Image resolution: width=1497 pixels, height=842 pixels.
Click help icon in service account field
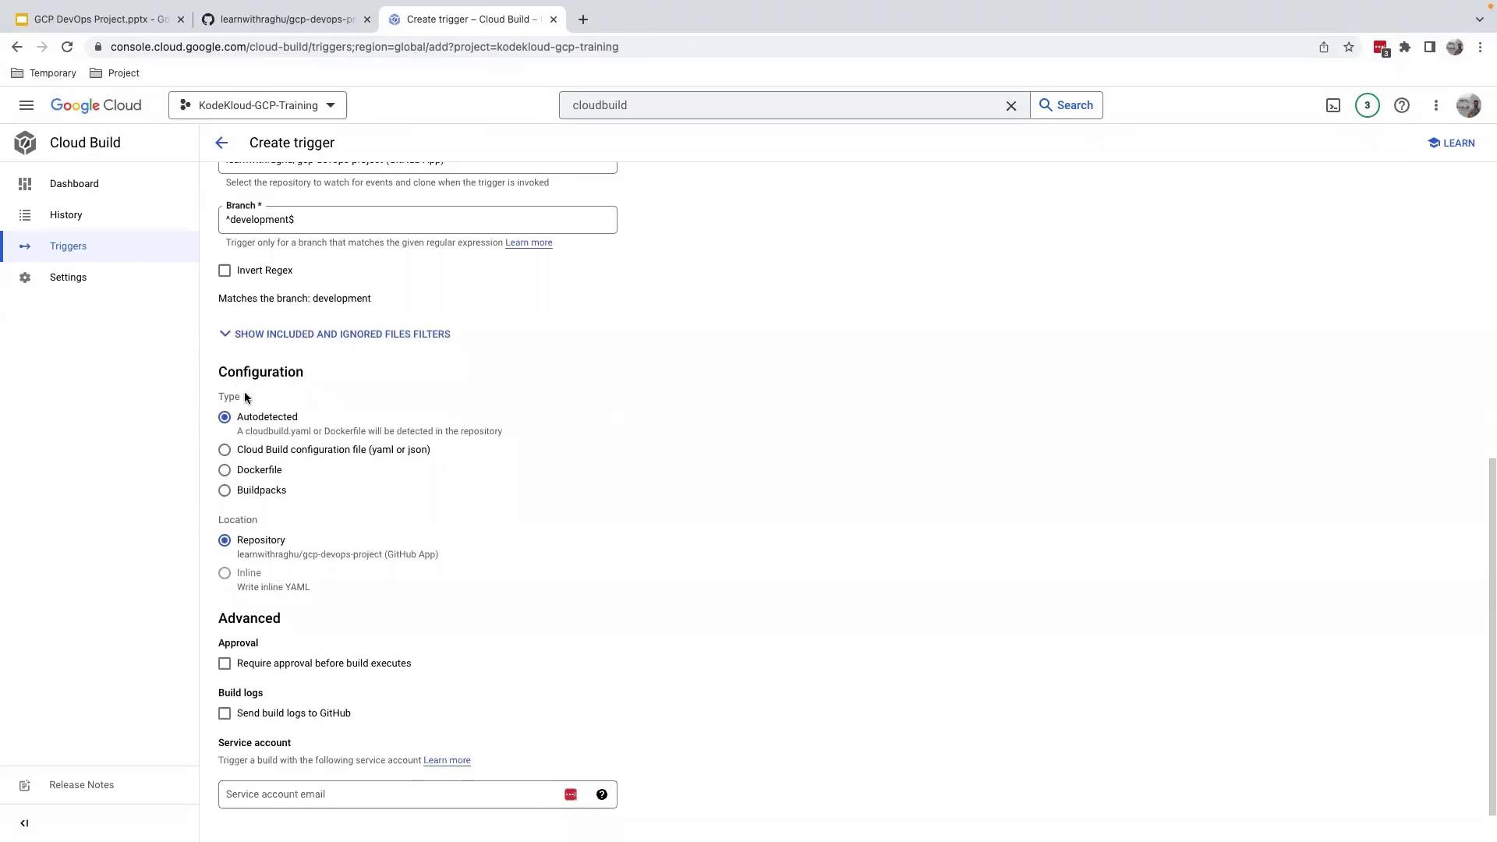pyautogui.click(x=601, y=794)
